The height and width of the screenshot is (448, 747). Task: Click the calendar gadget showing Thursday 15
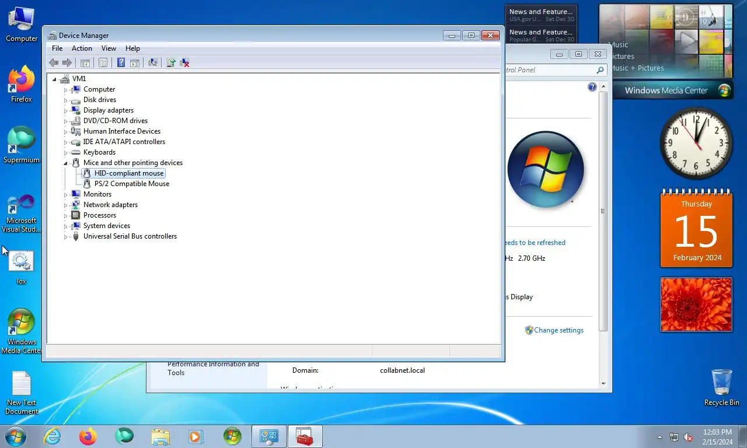[696, 229]
